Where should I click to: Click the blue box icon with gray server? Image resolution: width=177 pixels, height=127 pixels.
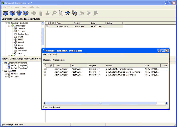click(x=19, y=13)
